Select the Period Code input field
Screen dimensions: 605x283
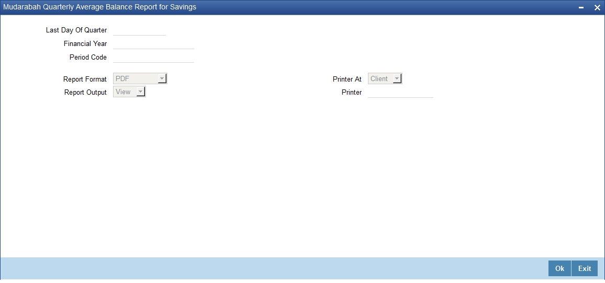click(153, 57)
